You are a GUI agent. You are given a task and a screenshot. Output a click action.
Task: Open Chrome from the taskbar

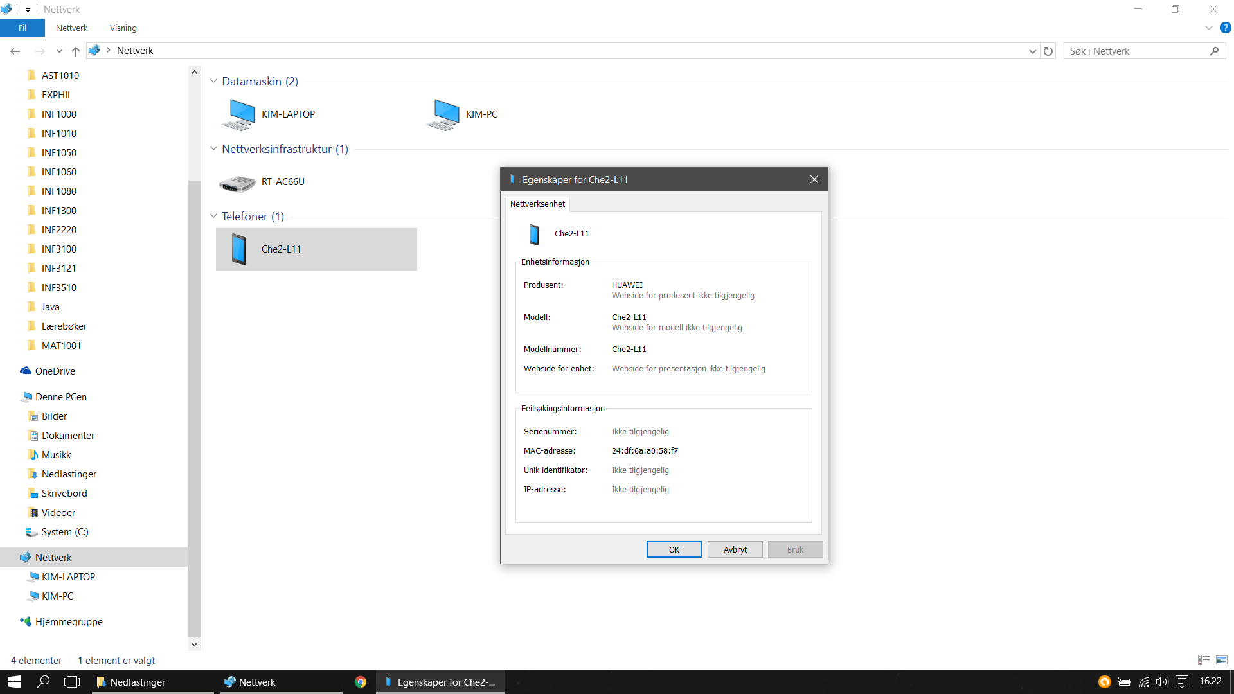point(361,682)
